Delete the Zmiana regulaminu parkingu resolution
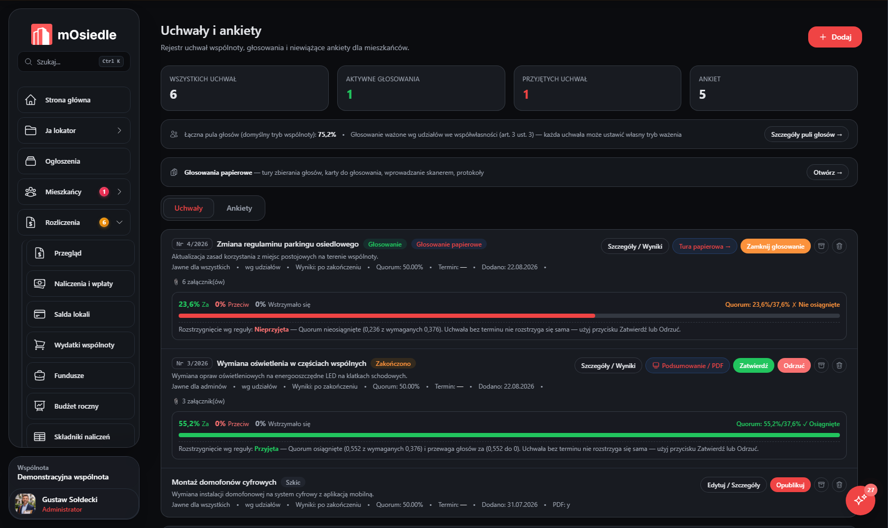 (839, 246)
